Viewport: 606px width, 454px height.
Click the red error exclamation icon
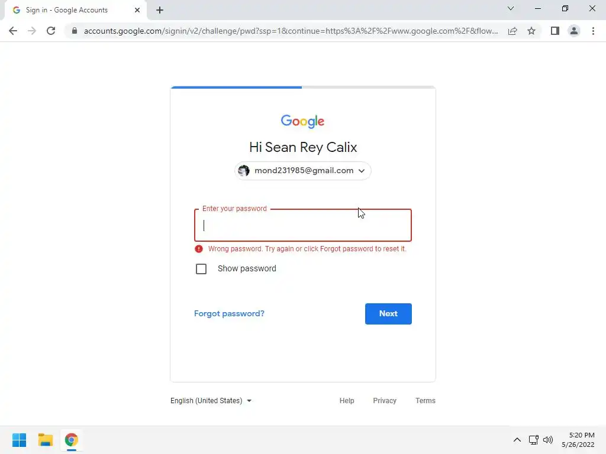(x=199, y=249)
